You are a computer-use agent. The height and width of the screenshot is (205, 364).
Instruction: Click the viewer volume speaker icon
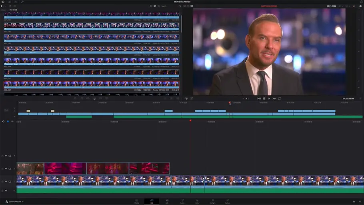tap(360, 6)
